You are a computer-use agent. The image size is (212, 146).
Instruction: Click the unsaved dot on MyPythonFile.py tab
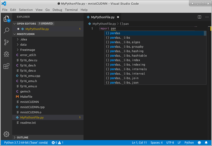pos(118,17)
